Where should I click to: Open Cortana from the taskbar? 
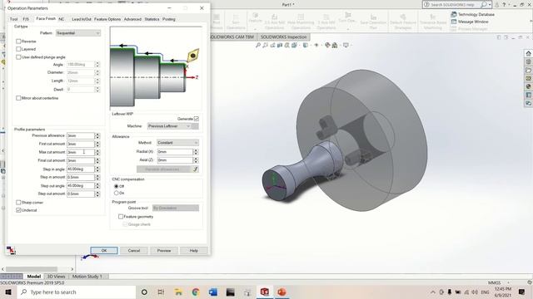(x=144, y=292)
